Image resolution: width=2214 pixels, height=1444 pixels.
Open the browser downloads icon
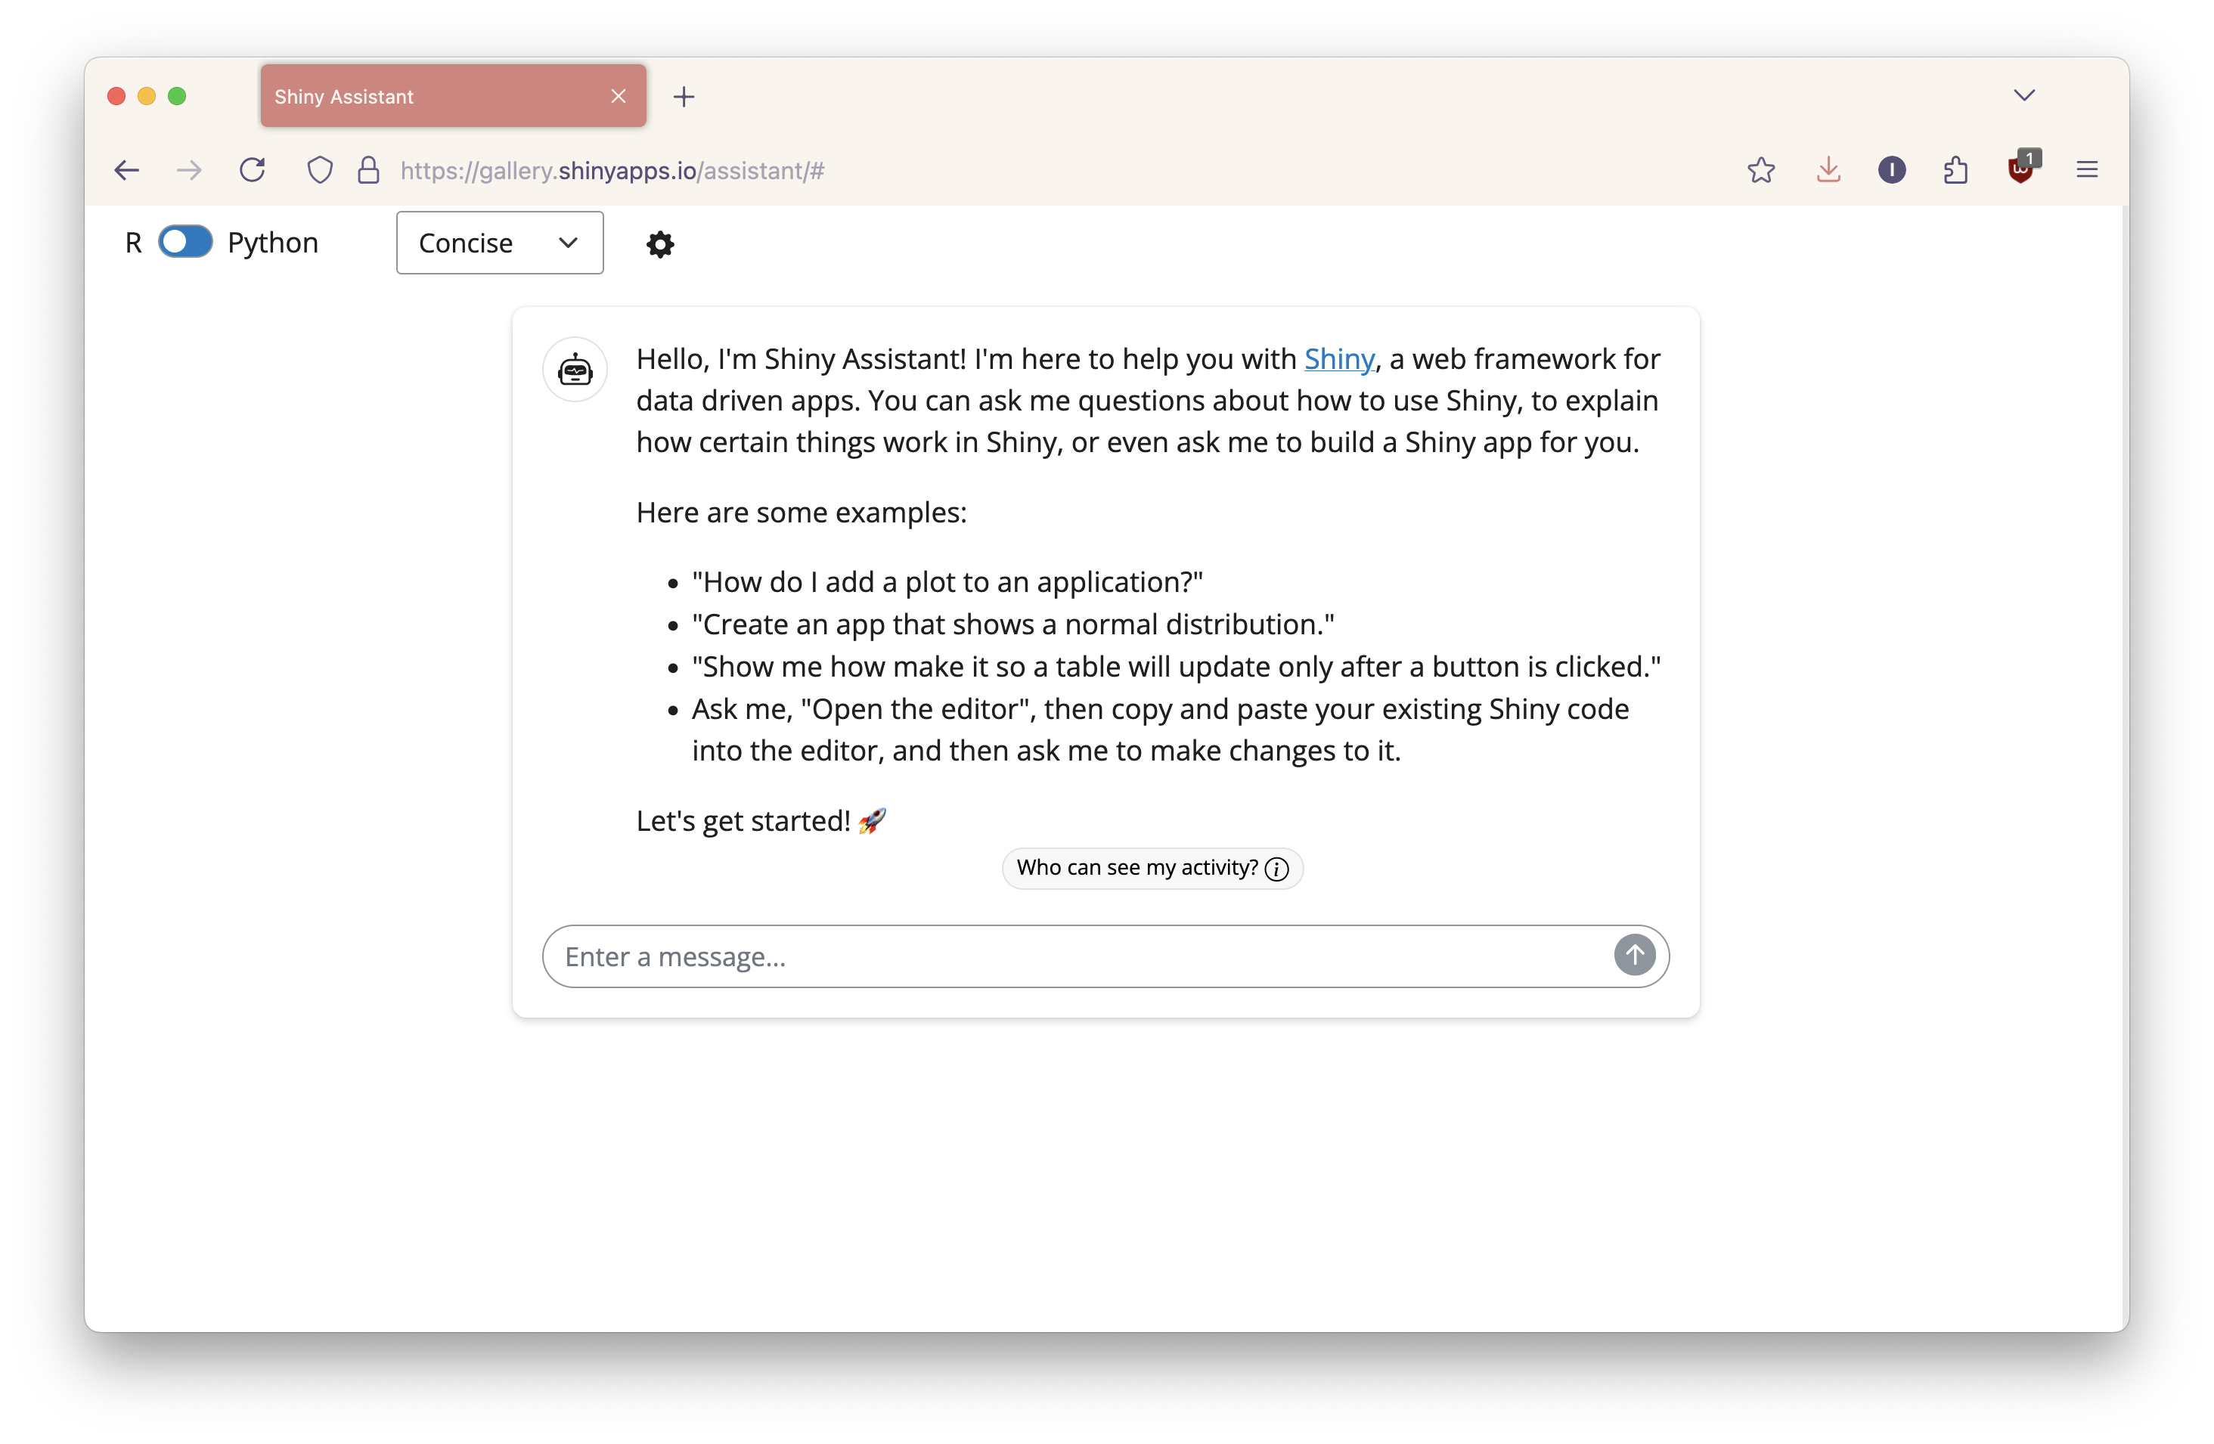click(x=1828, y=170)
